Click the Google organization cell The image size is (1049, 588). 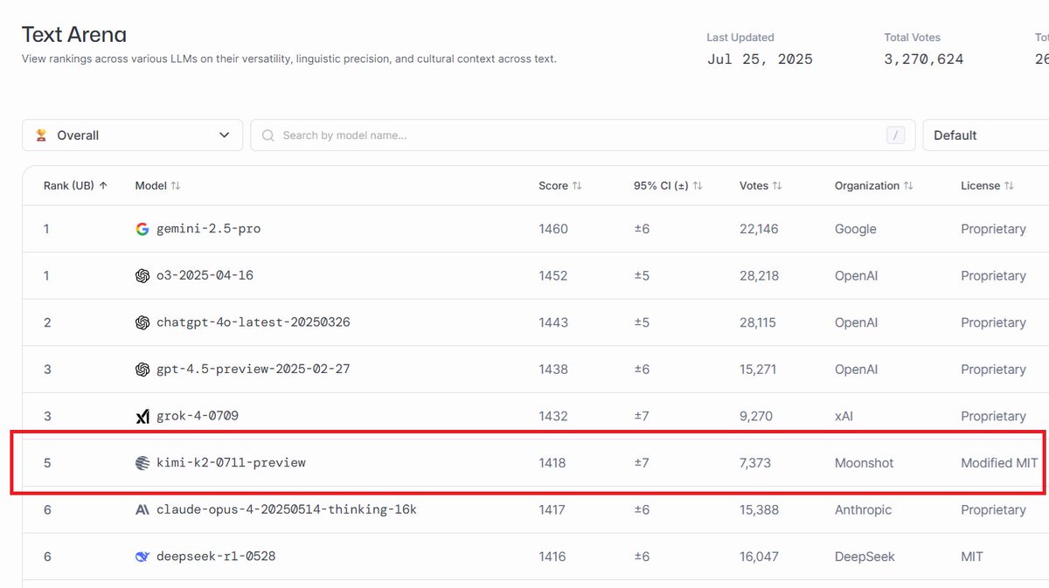coord(856,229)
